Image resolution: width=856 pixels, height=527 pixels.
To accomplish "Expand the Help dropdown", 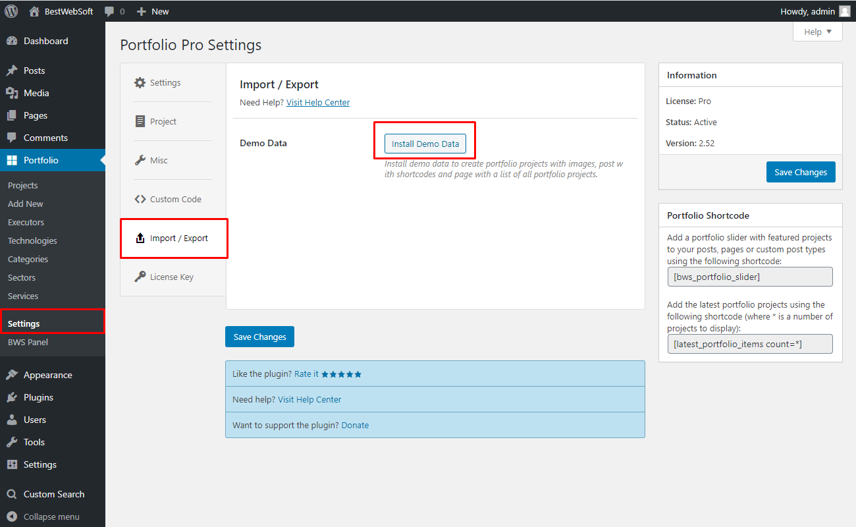I will pos(818,32).
